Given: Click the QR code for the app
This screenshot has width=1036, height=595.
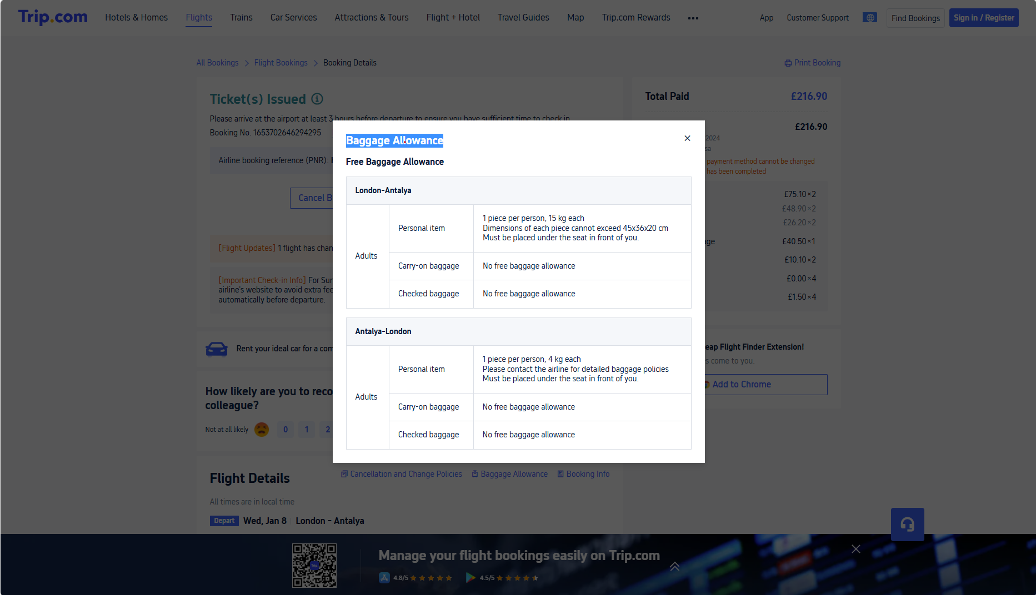Looking at the screenshot, I should click(x=314, y=565).
